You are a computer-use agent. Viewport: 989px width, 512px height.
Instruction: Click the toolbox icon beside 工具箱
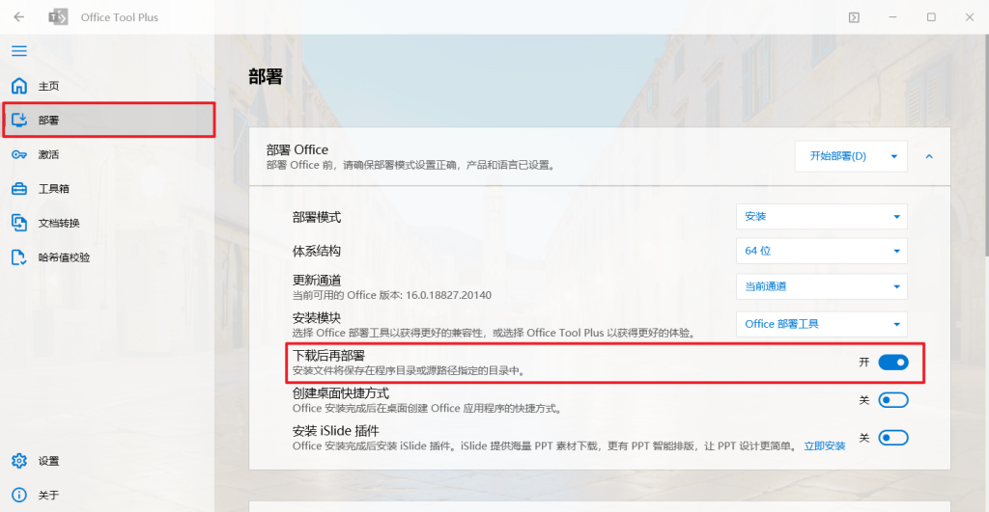[19, 188]
